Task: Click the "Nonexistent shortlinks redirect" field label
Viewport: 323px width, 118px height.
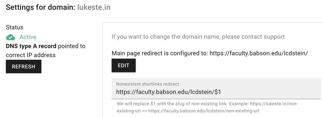Action: pyautogui.click(x=148, y=84)
